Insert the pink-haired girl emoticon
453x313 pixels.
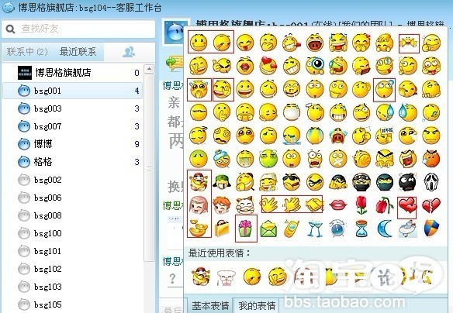[x=199, y=205]
